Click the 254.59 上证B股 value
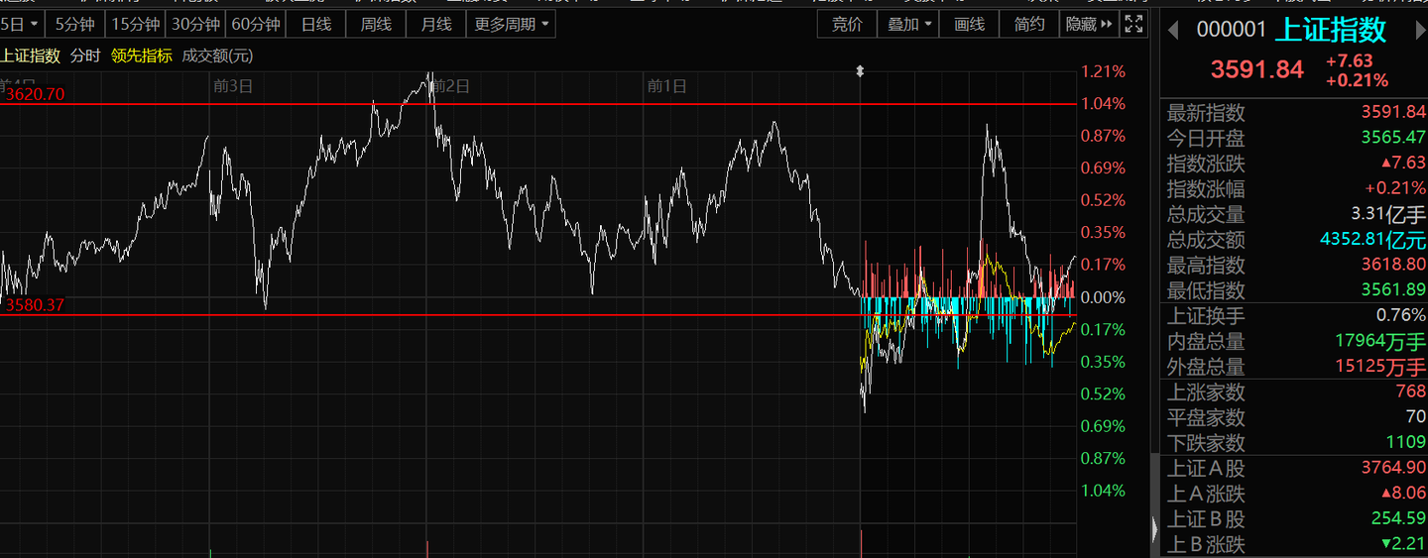1428x558 pixels. tap(1397, 519)
